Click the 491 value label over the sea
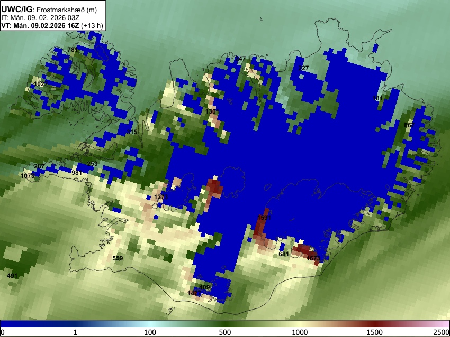Viewport: 450px width, 337px height. pos(12,276)
